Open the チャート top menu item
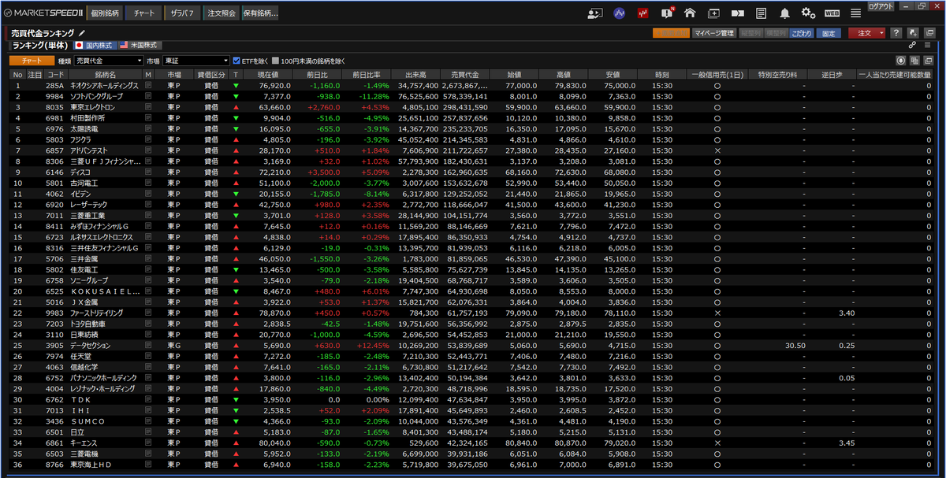Image resolution: width=946 pixels, height=478 pixels. tap(144, 13)
